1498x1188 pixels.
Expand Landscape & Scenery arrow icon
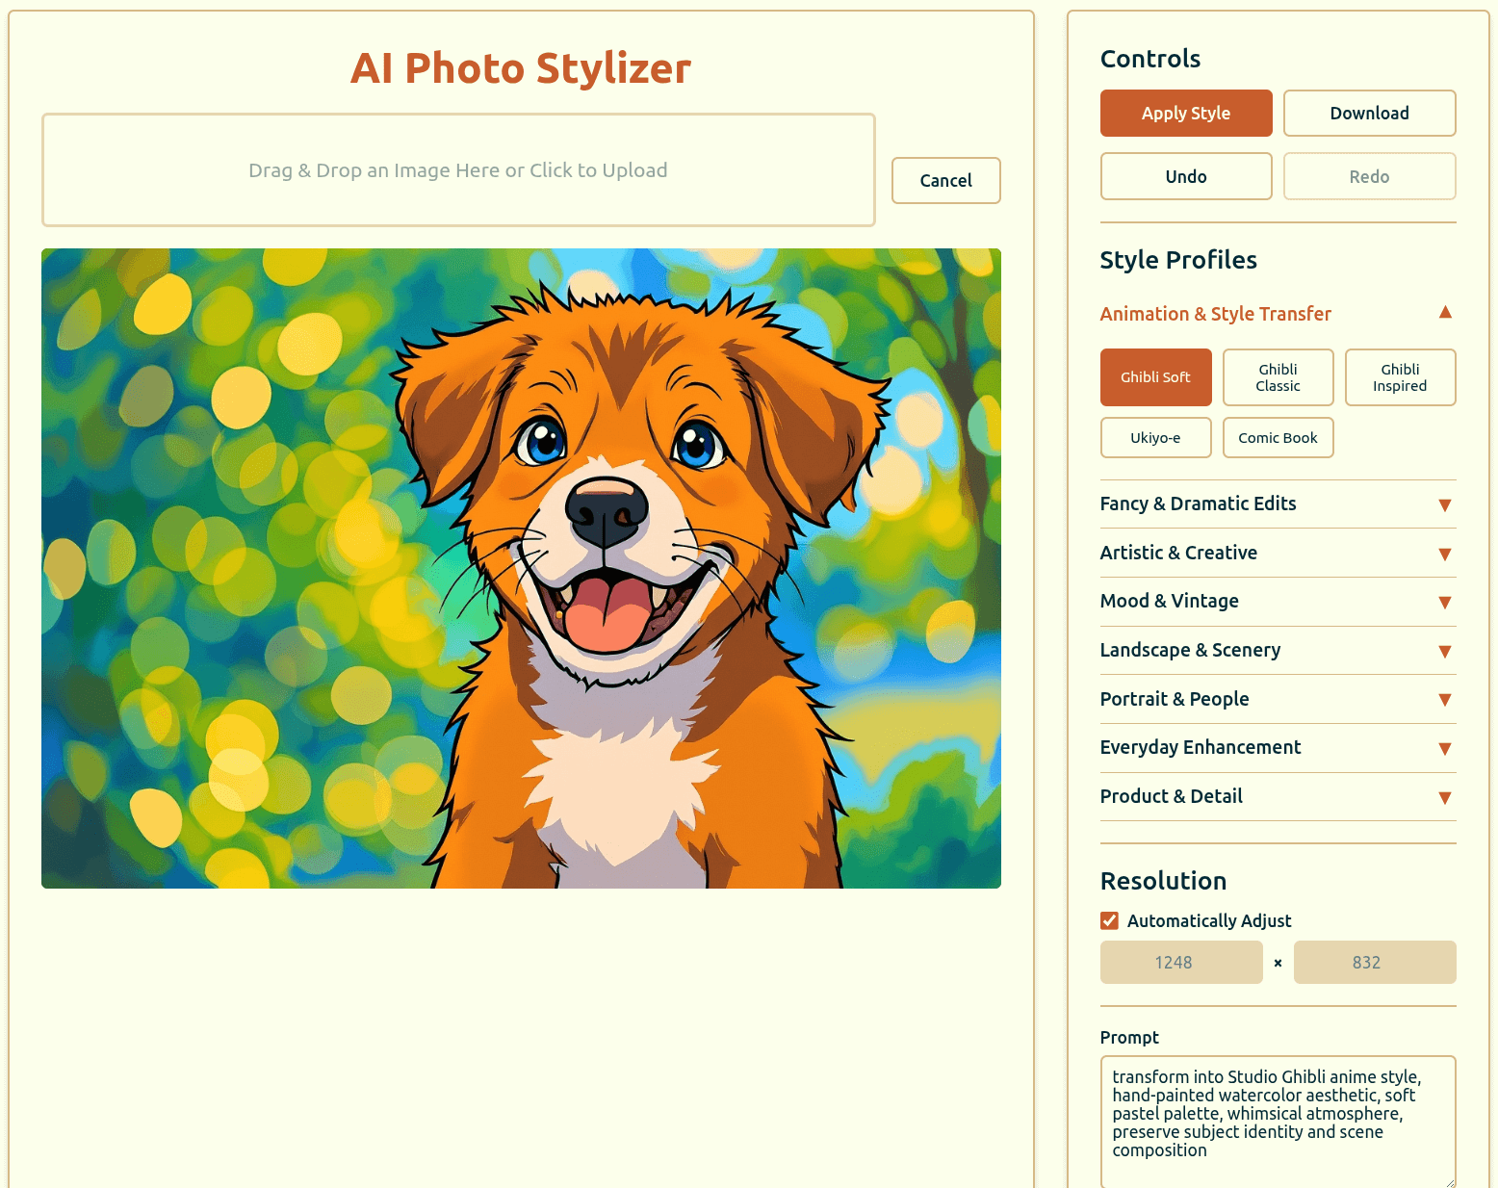point(1444,652)
